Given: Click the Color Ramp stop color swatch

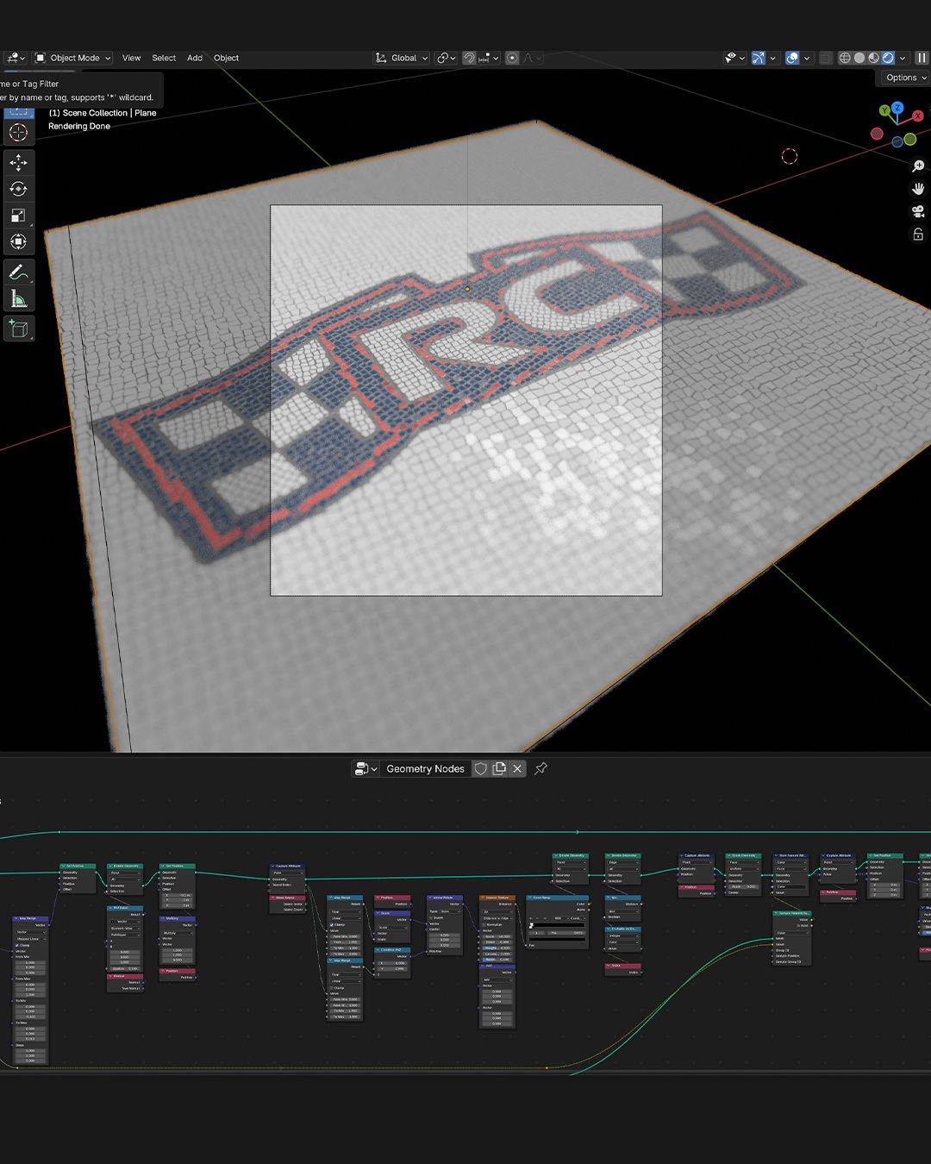Looking at the screenshot, I should coord(558,939).
